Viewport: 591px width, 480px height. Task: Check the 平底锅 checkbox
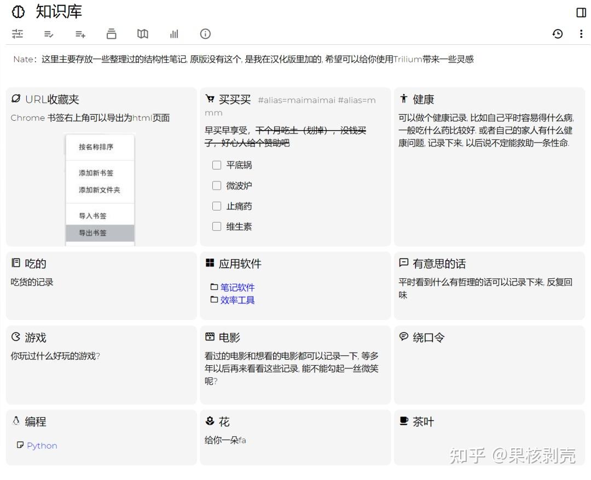point(217,165)
